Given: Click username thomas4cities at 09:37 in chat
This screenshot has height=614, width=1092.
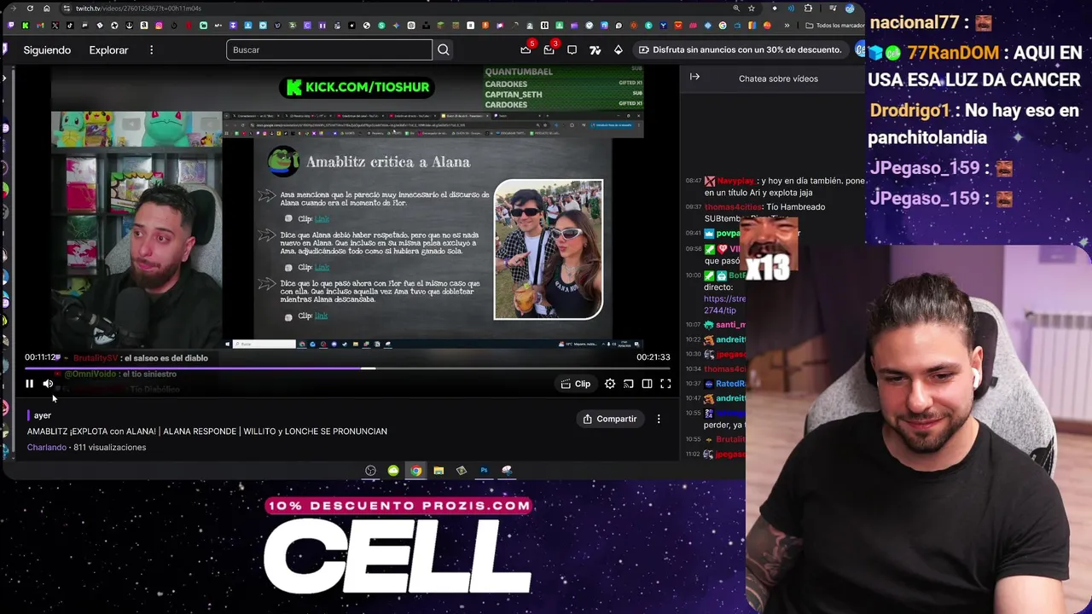Looking at the screenshot, I should (734, 207).
